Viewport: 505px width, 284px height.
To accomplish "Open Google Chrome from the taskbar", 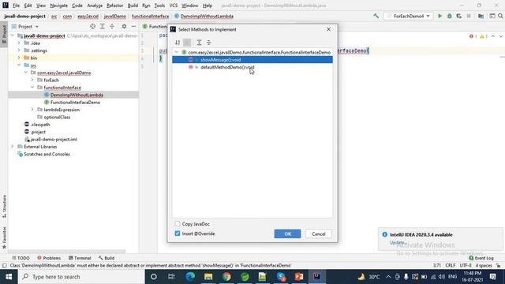I will coord(226,277).
